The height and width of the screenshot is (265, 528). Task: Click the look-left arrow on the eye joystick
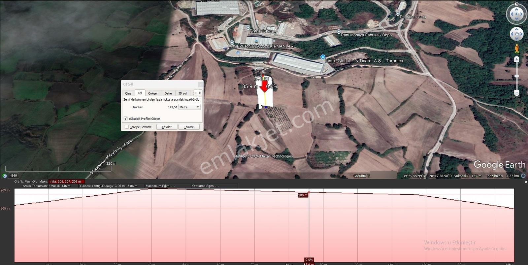511,14
